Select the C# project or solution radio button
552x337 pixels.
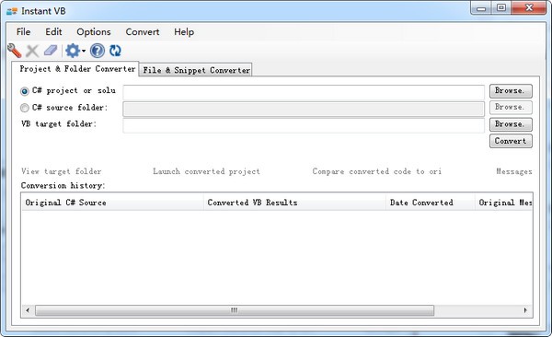coord(24,91)
